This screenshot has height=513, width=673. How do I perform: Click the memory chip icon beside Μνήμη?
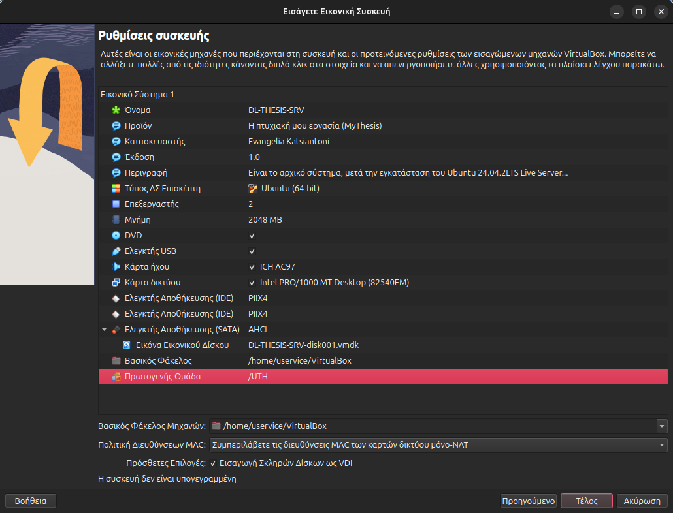point(116,220)
